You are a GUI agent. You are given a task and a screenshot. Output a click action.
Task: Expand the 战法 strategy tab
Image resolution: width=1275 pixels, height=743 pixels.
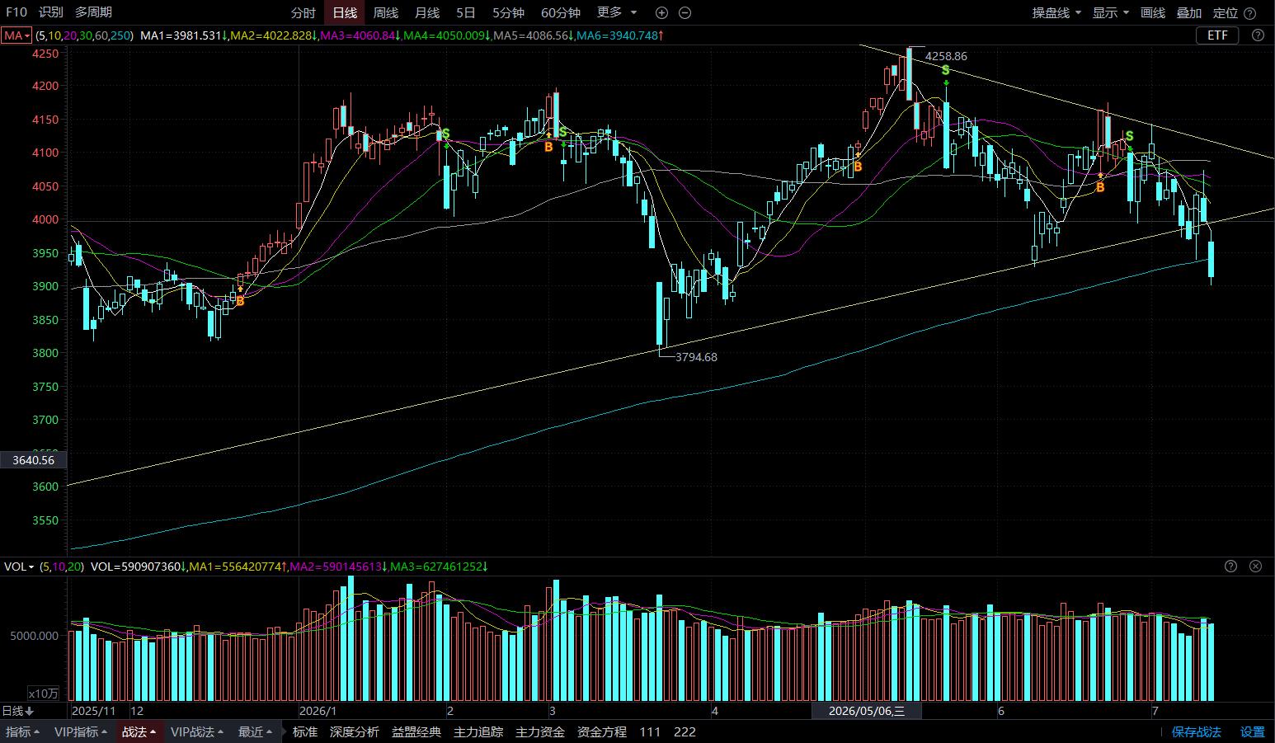tap(139, 731)
